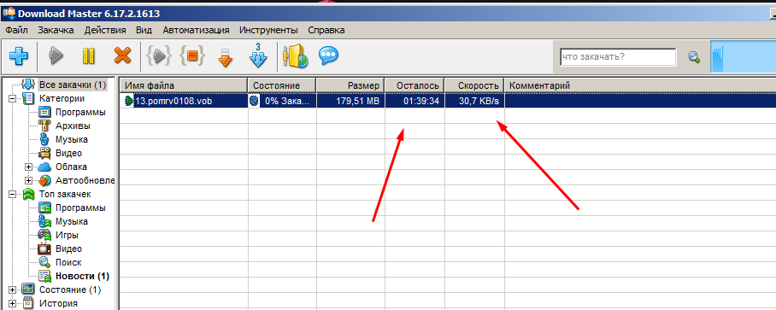Image resolution: width=776 pixels, height=310 pixels.
Task: Open the Файл menu
Action: [16, 30]
